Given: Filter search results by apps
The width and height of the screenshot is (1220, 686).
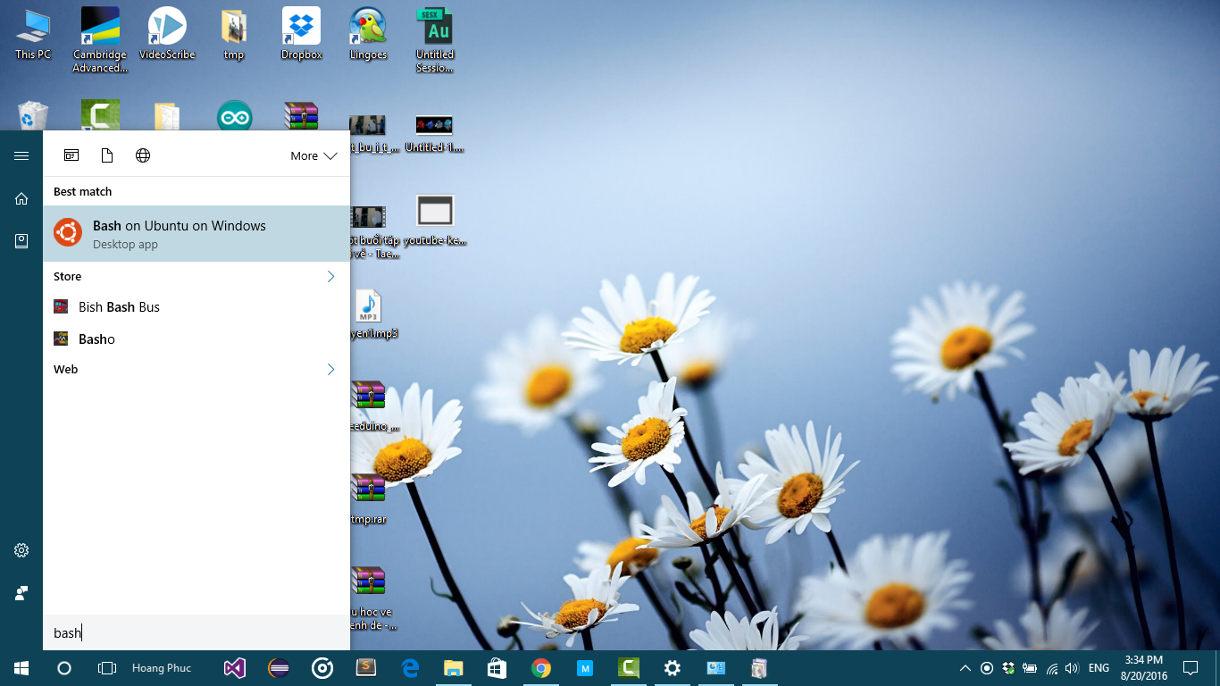Looking at the screenshot, I should click(x=71, y=155).
